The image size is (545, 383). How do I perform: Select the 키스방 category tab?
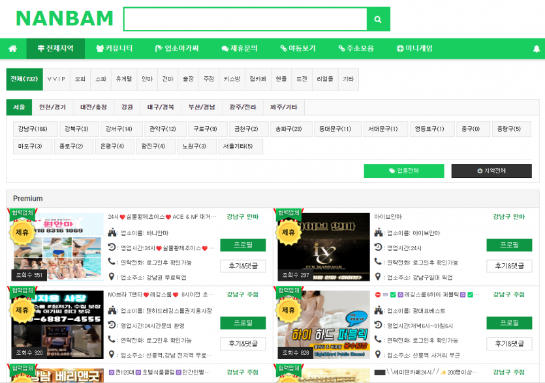(x=232, y=79)
